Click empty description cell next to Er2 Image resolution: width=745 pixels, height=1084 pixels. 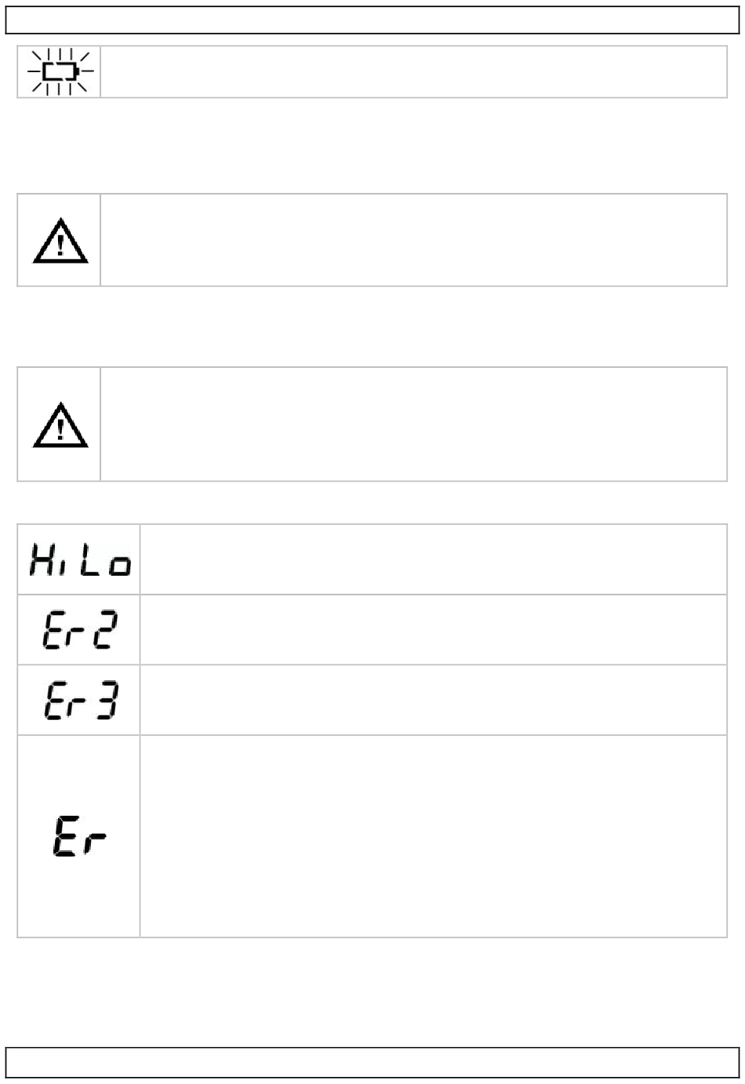pos(434,630)
